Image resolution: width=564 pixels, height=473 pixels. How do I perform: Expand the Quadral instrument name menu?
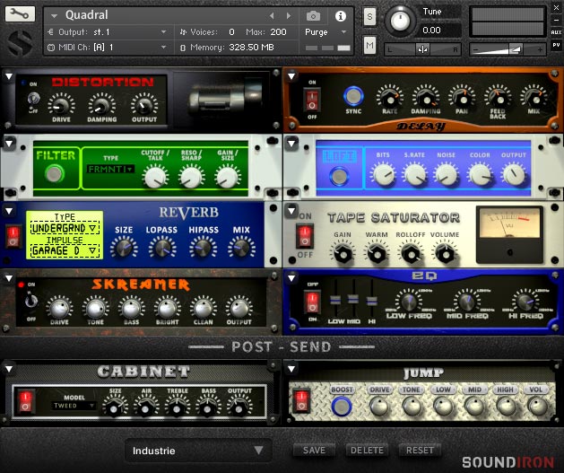55,16
